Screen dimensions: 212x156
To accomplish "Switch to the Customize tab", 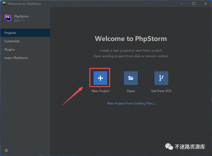I will [25, 41].
